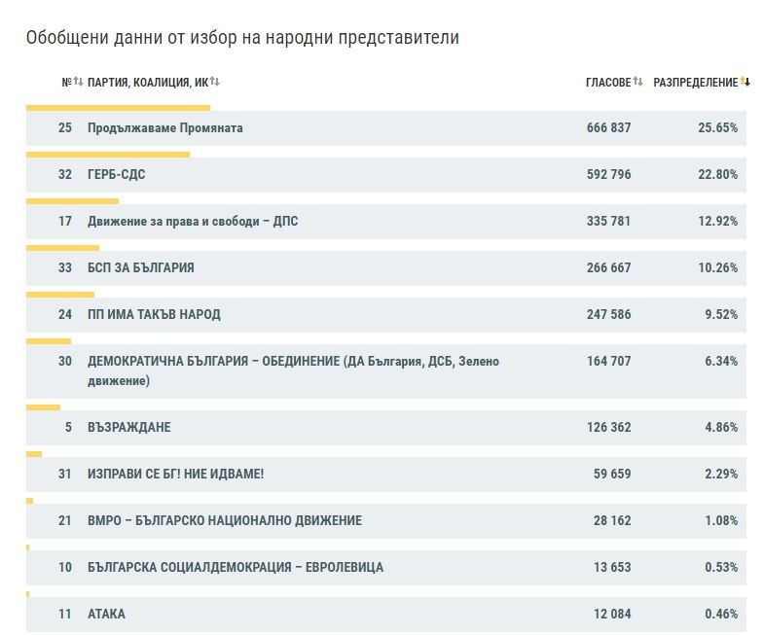Click the page heading Обобщени данни
This screenshot has height=635, width=763.
click(x=242, y=37)
